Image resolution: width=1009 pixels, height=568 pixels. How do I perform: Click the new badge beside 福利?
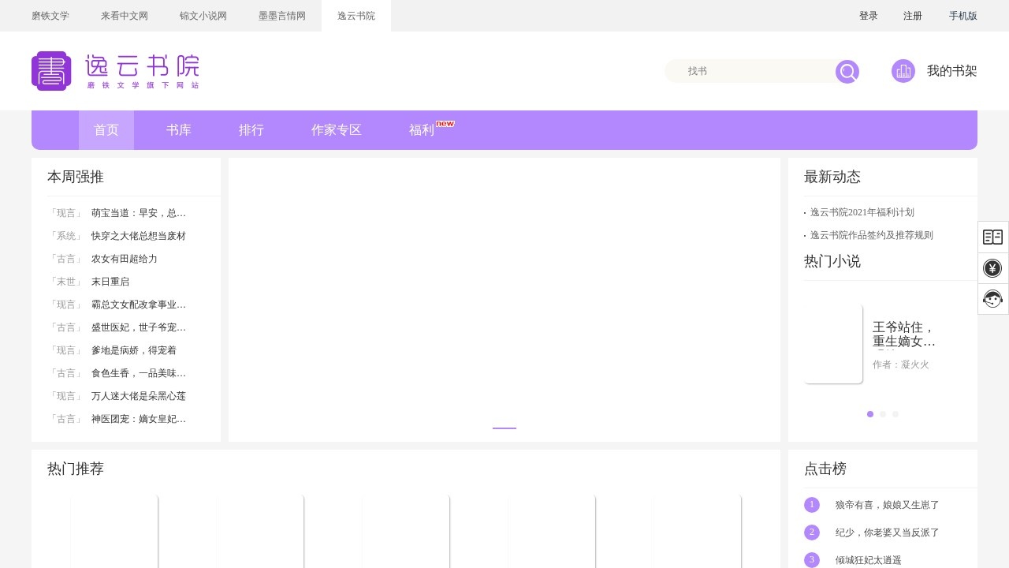coord(445,124)
